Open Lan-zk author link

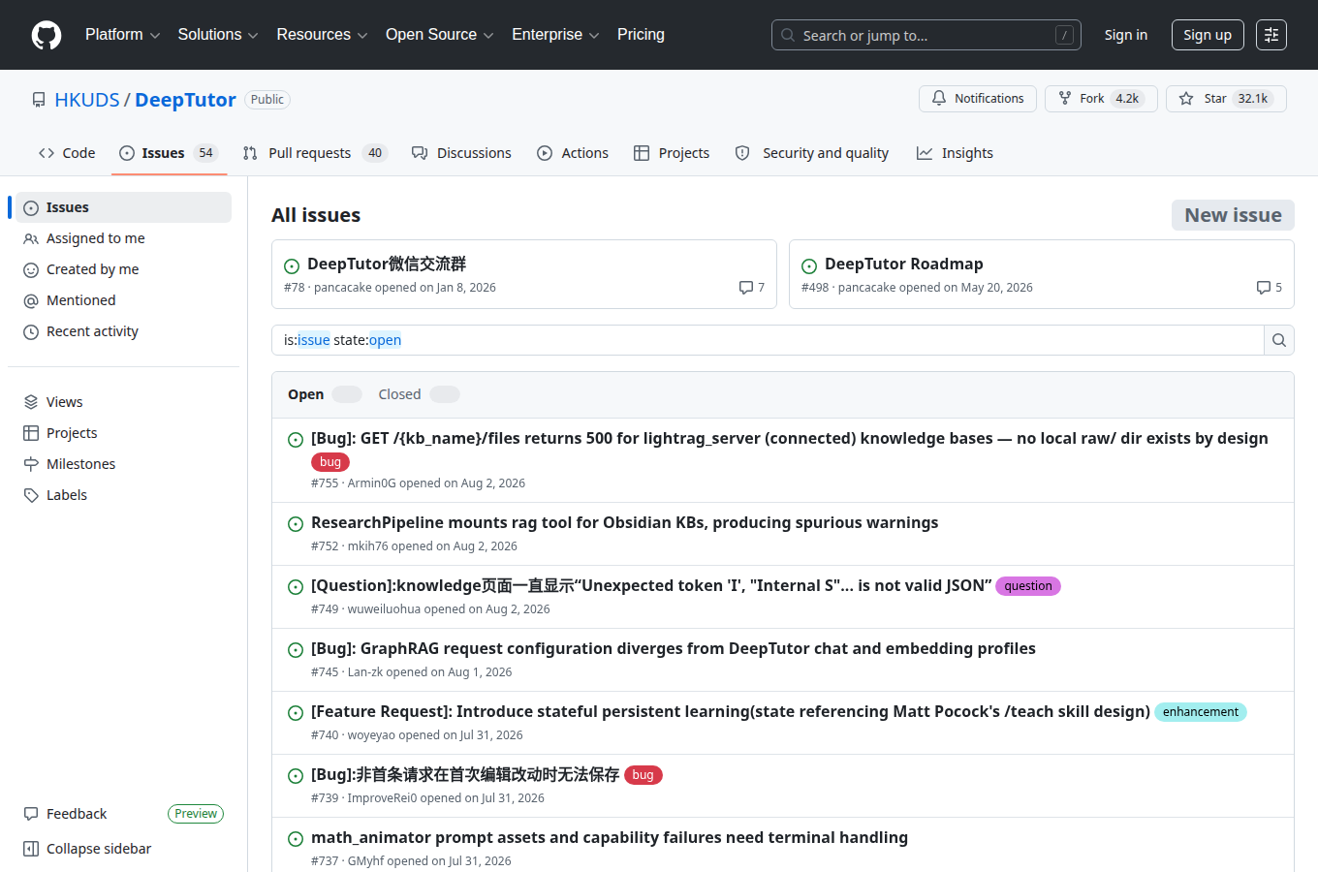coord(365,672)
